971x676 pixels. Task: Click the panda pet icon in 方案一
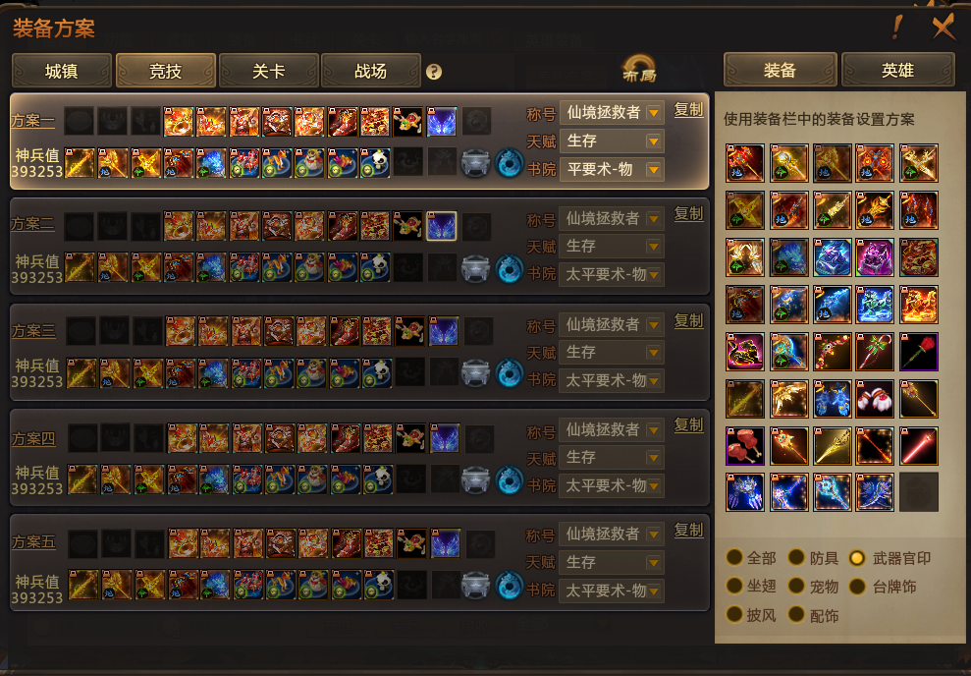pos(375,163)
